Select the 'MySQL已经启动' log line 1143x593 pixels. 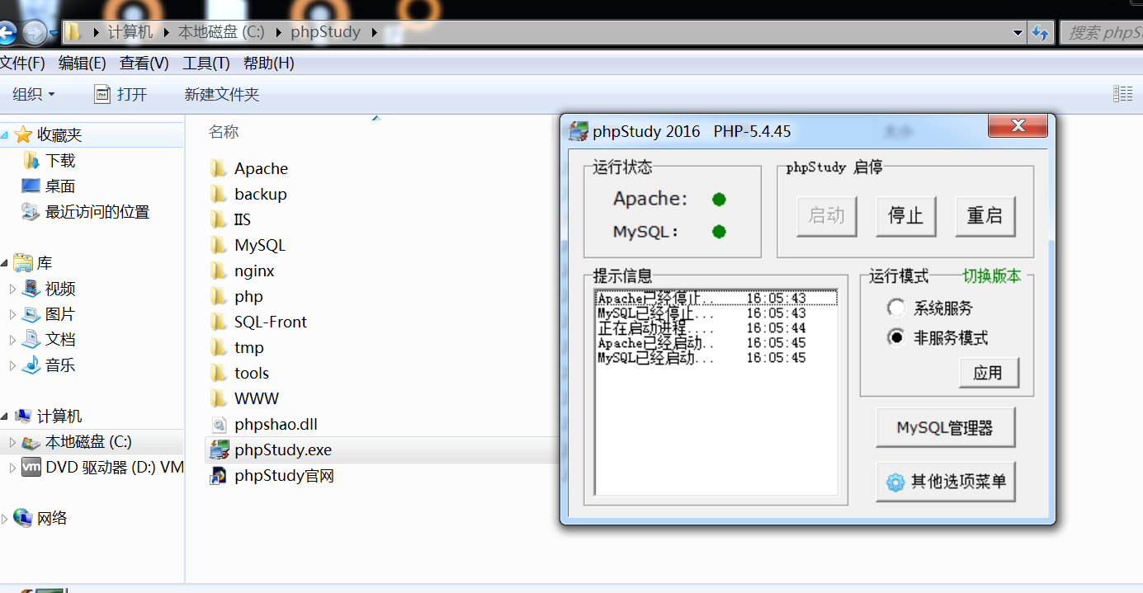click(x=716, y=358)
